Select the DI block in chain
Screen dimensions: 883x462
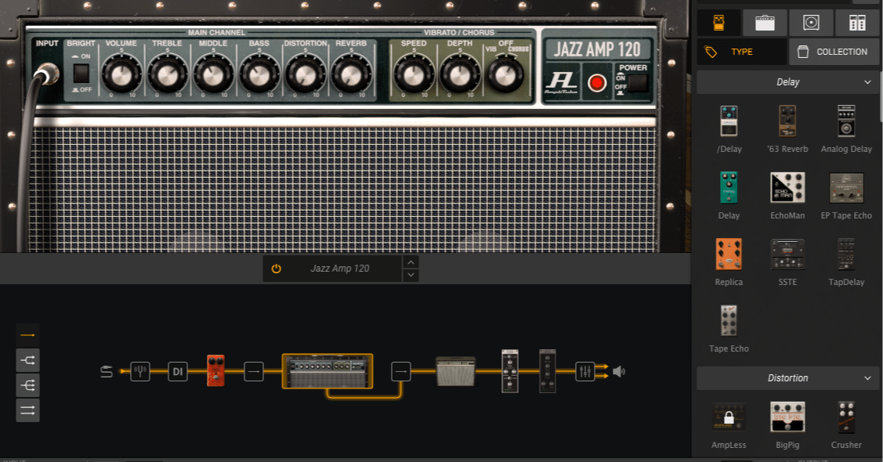tap(178, 371)
